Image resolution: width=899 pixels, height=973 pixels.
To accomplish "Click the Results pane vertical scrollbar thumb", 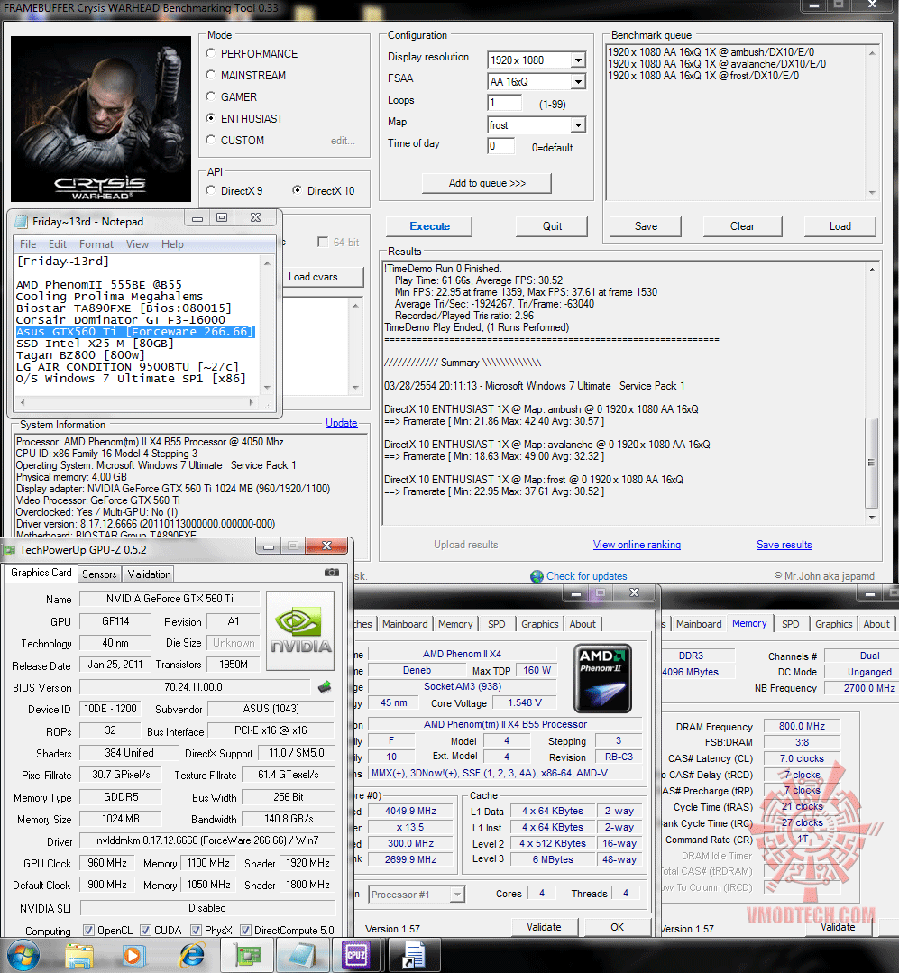I will (x=871, y=463).
